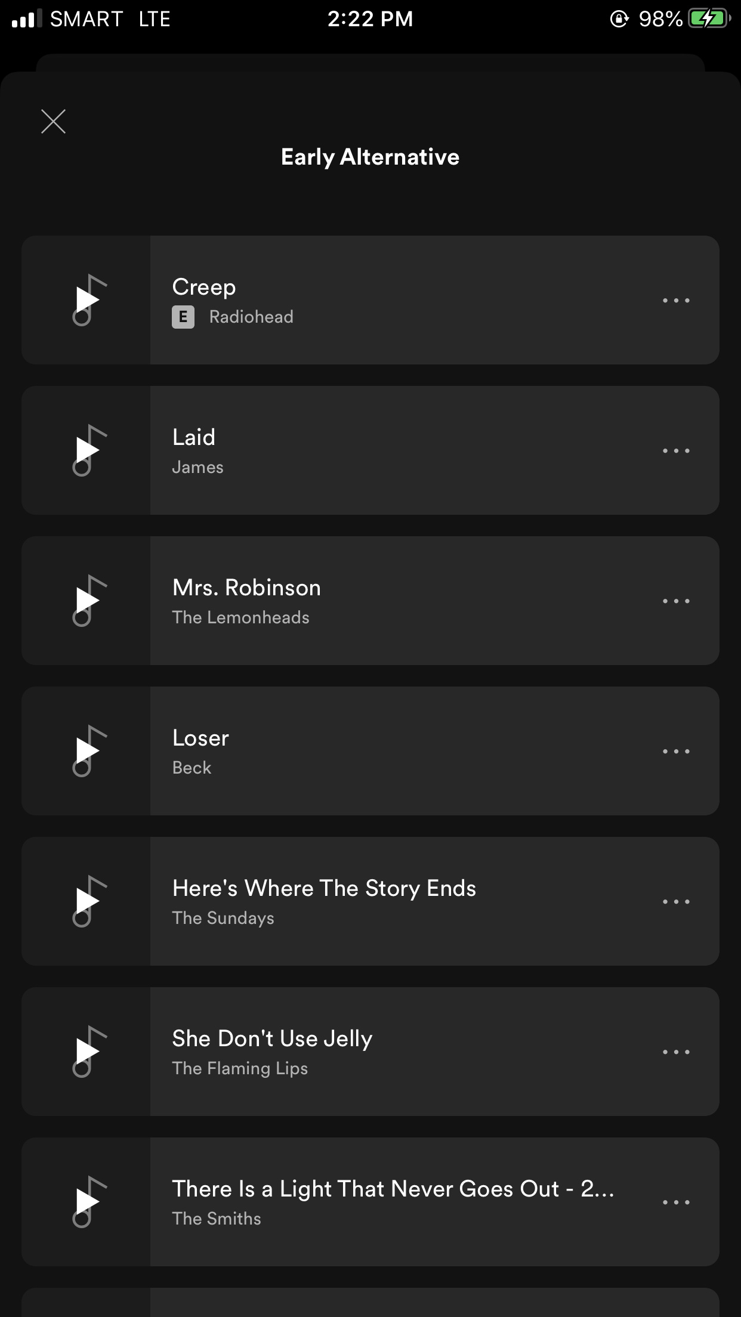Show options menu for Mrs. Robinson
Image resolution: width=741 pixels, height=1317 pixels.
(676, 601)
